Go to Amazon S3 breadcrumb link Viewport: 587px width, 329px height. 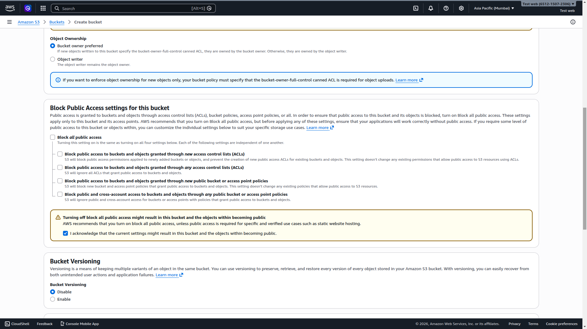point(28,22)
